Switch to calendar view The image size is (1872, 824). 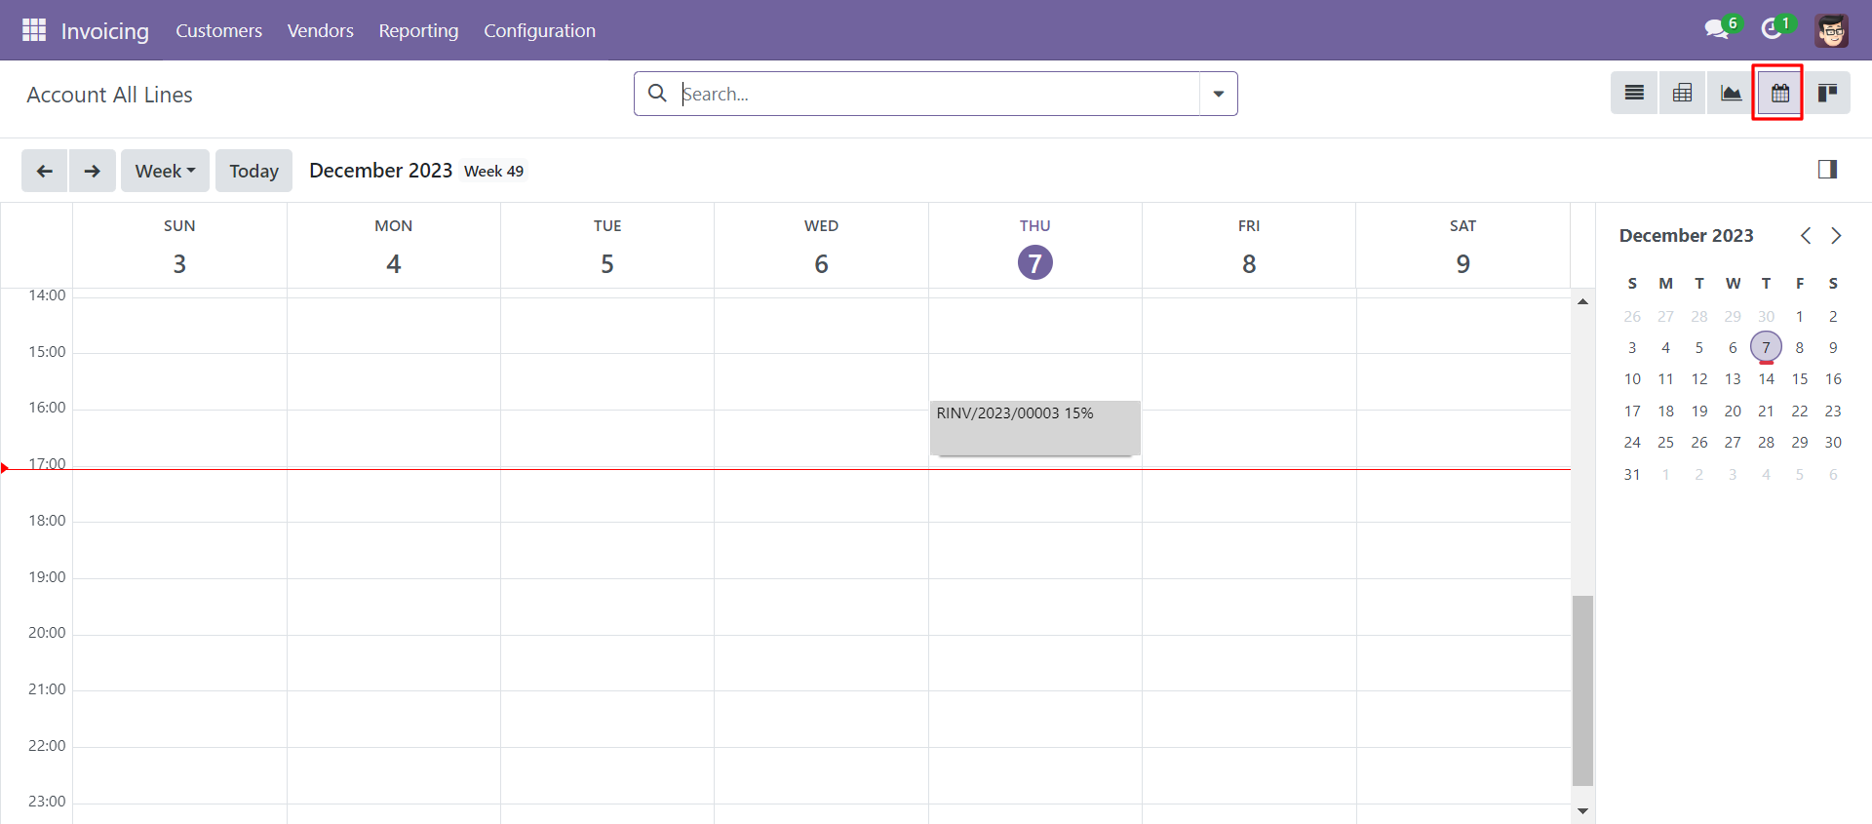[1779, 94]
